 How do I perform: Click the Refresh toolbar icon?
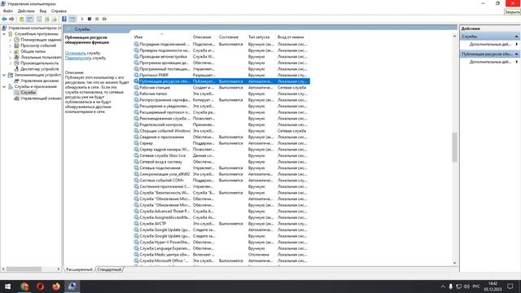[47, 19]
